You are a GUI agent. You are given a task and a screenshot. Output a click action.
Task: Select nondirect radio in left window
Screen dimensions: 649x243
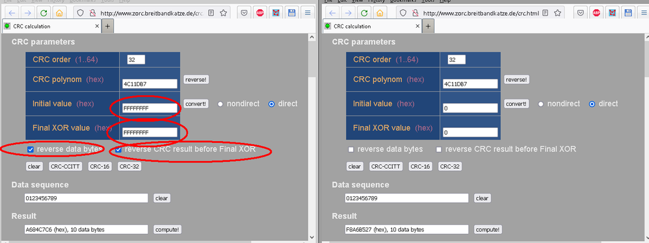pyautogui.click(x=220, y=104)
